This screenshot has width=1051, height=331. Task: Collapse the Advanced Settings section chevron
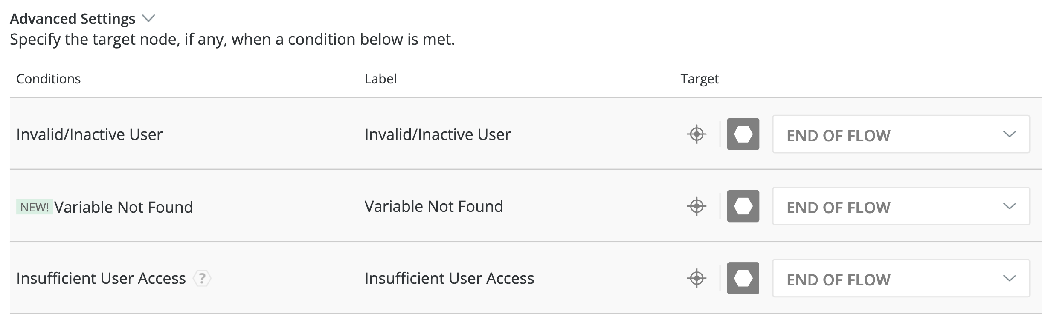pos(148,18)
